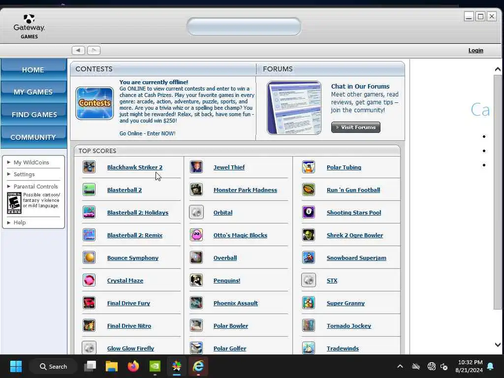Open File Explorer from the taskbar
The height and width of the screenshot is (378, 504).
point(112,366)
